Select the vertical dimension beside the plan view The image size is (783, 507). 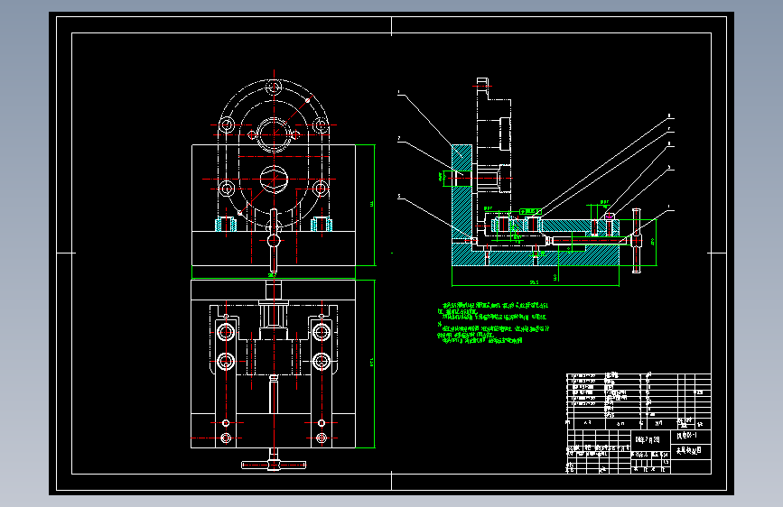[x=374, y=364]
